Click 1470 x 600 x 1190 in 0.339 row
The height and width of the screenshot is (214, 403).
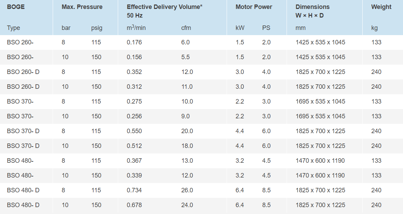pos(320,175)
